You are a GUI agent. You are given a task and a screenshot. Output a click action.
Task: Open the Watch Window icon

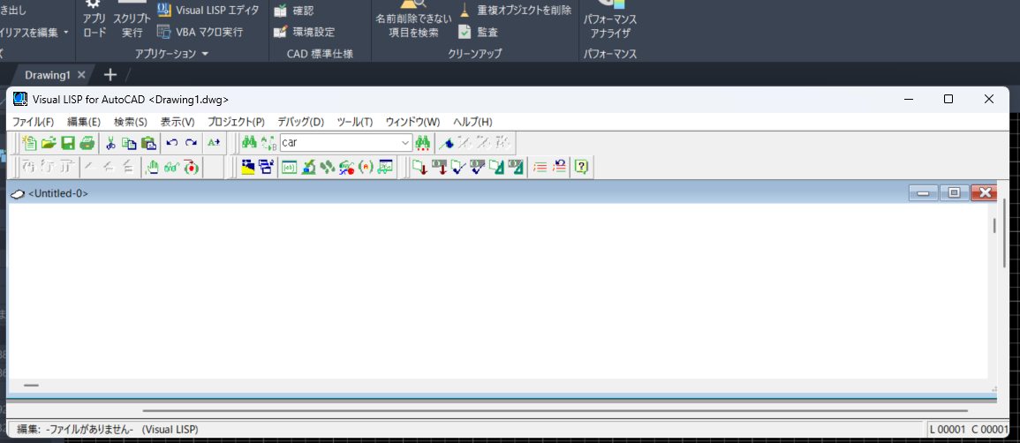click(386, 167)
